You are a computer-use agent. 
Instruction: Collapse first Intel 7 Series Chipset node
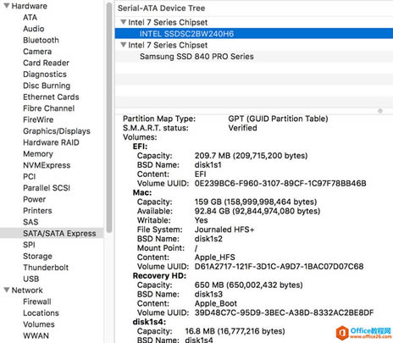[x=124, y=22]
